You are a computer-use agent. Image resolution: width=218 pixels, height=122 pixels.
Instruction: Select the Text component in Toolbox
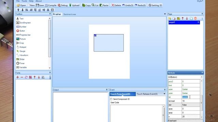[x=20, y=19]
